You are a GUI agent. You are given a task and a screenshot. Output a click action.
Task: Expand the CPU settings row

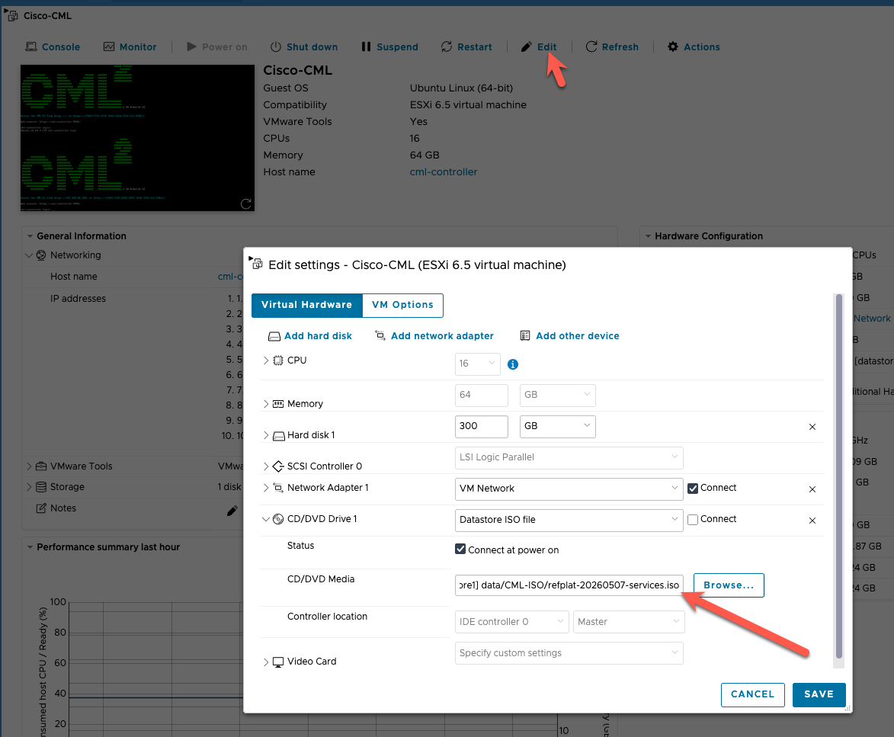[266, 360]
